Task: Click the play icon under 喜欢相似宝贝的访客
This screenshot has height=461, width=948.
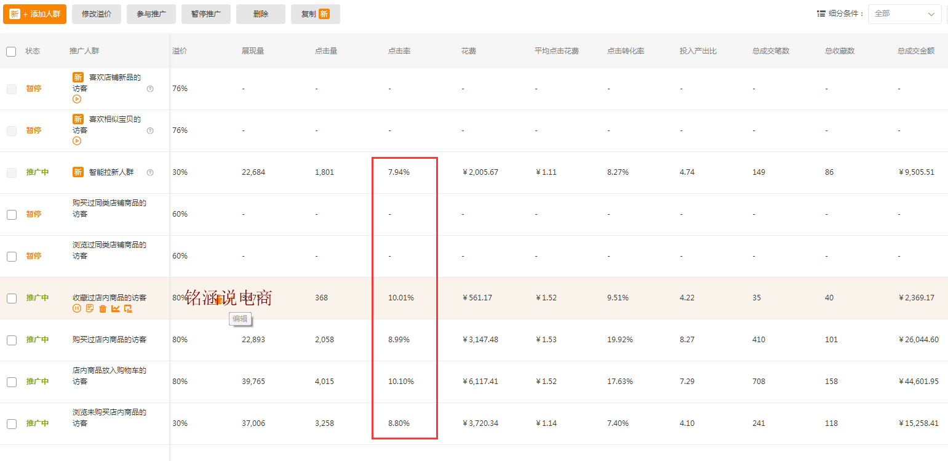Action: point(77,141)
